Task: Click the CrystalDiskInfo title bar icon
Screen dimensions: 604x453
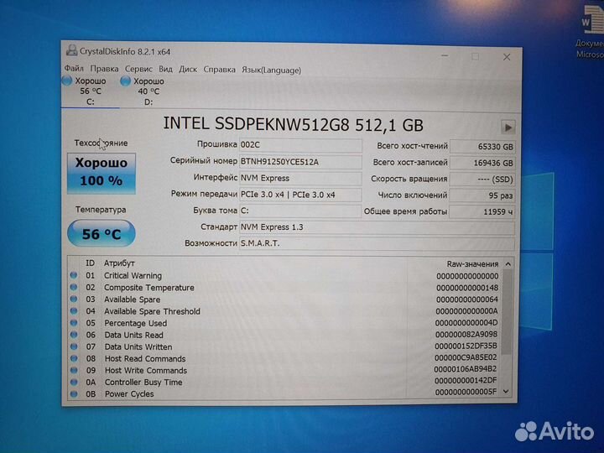Action: (x=71, y=50)
